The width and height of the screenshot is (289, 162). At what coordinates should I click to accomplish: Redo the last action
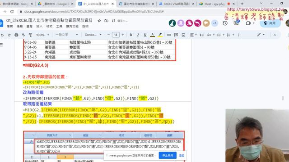(x=9, y=35)
